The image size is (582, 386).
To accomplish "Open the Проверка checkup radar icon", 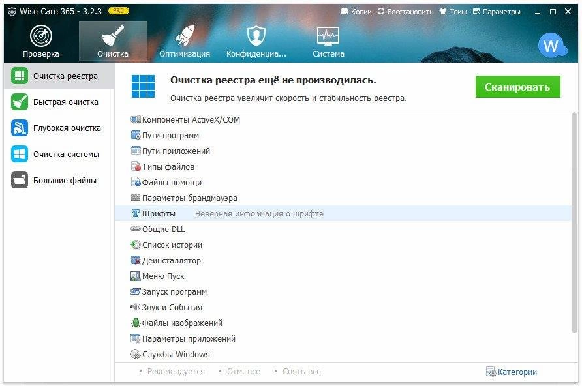I will [x=41, y=36].
